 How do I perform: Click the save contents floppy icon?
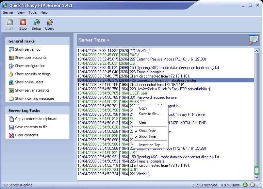point(11,127)
